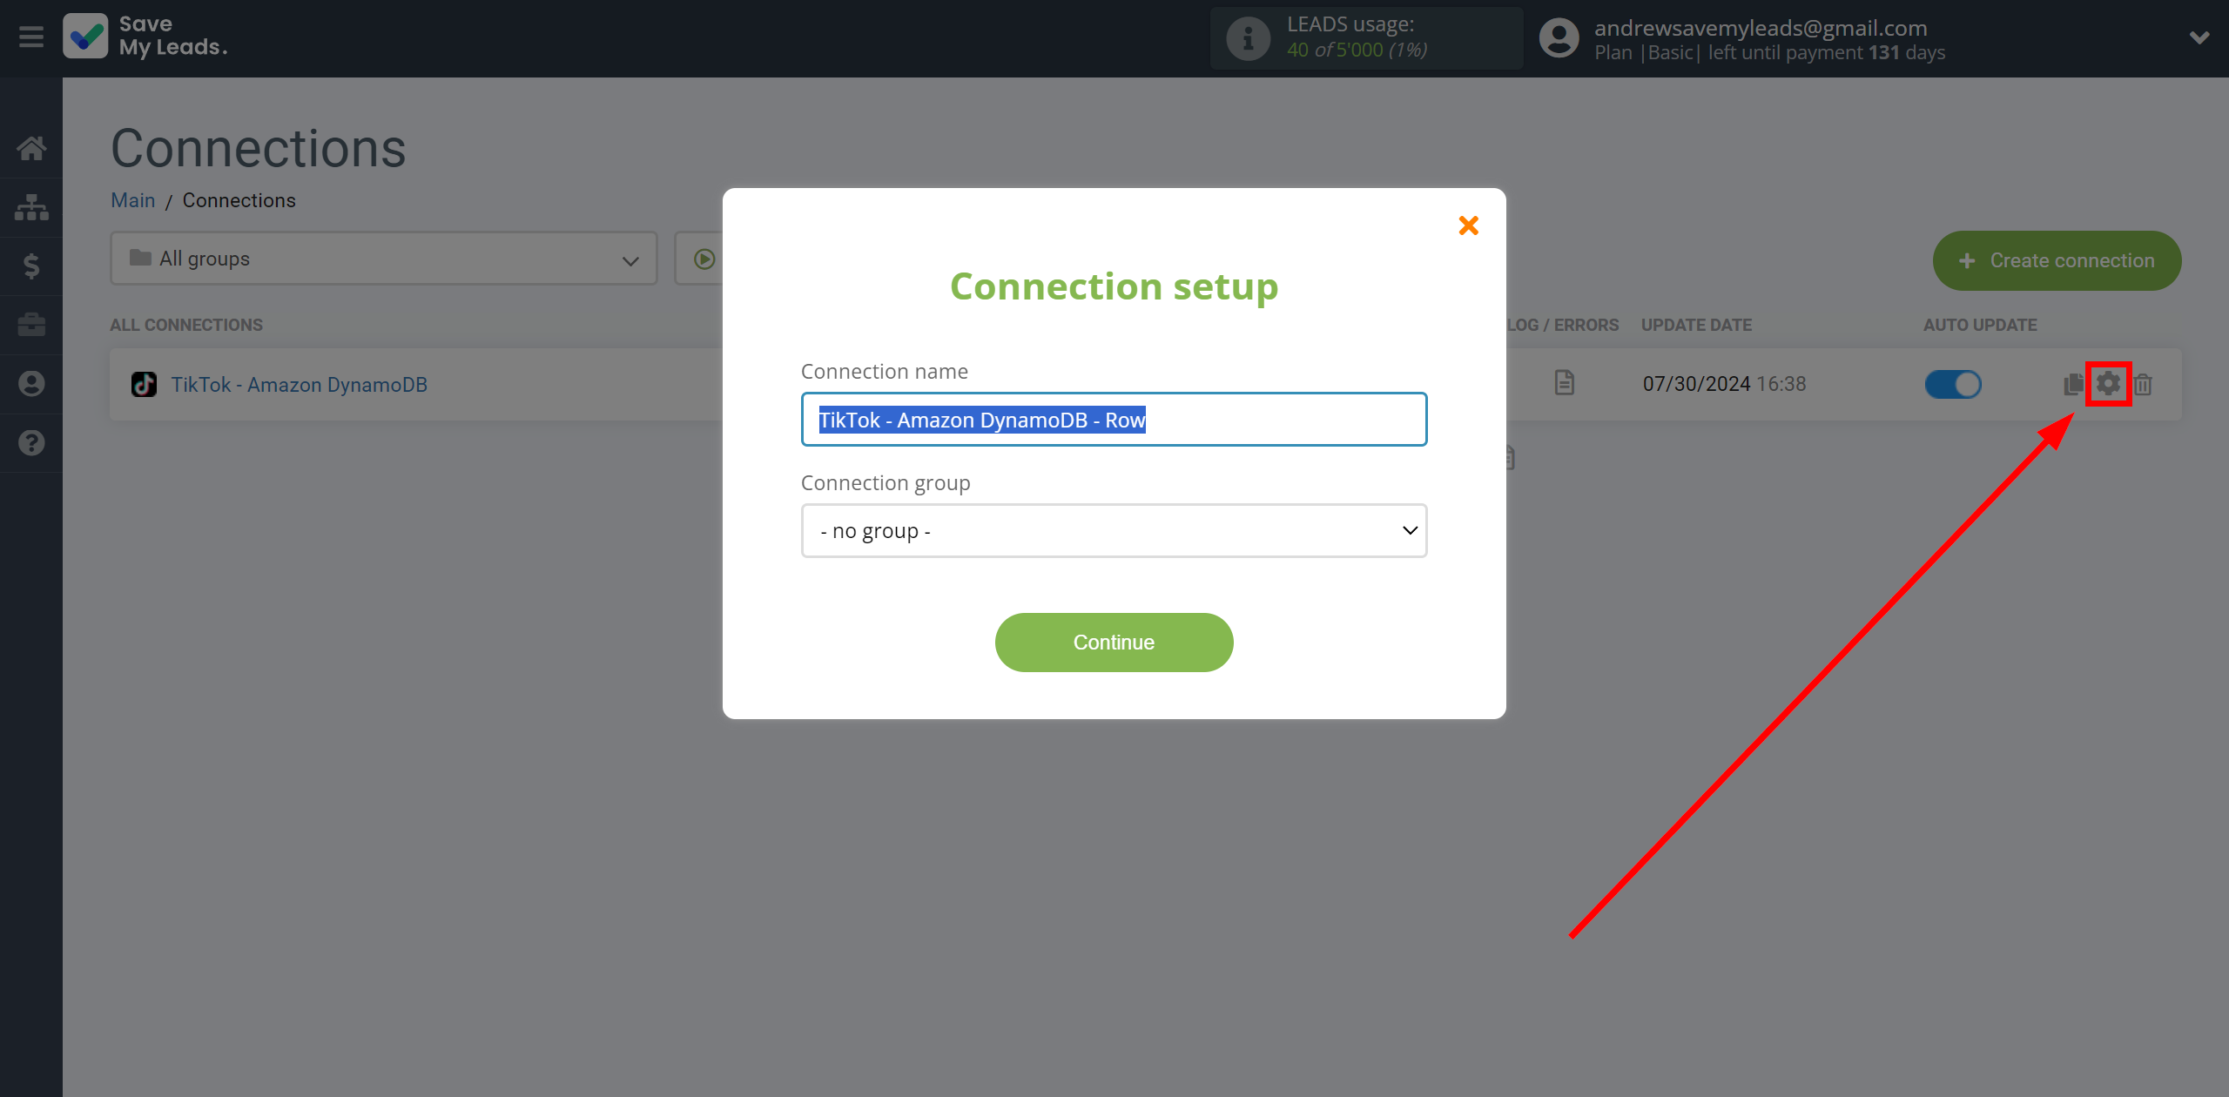The image size is (2229, 1097).
Task: Click the Continue button in connection setup
Action: click(1114, 643)
